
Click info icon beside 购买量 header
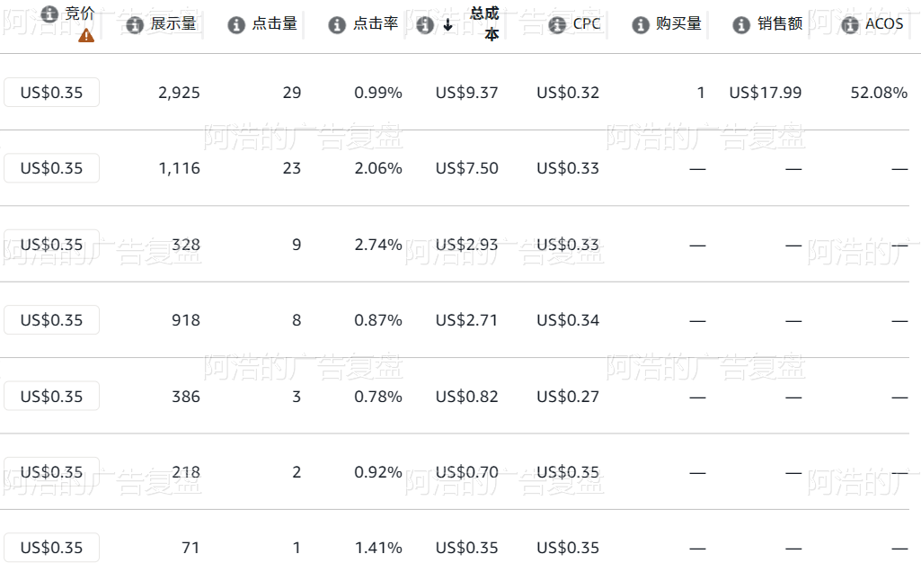(641, 25)
